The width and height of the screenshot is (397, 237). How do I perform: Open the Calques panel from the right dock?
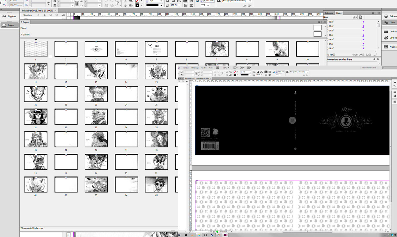(389, 16)
